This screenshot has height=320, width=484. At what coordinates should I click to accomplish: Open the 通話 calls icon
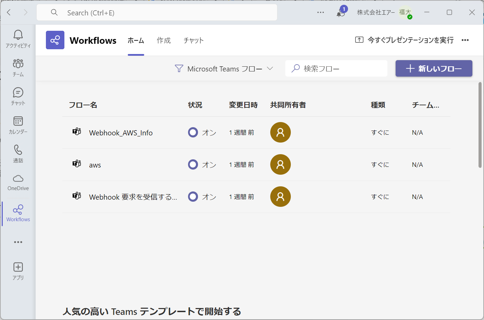click(18, 154)
